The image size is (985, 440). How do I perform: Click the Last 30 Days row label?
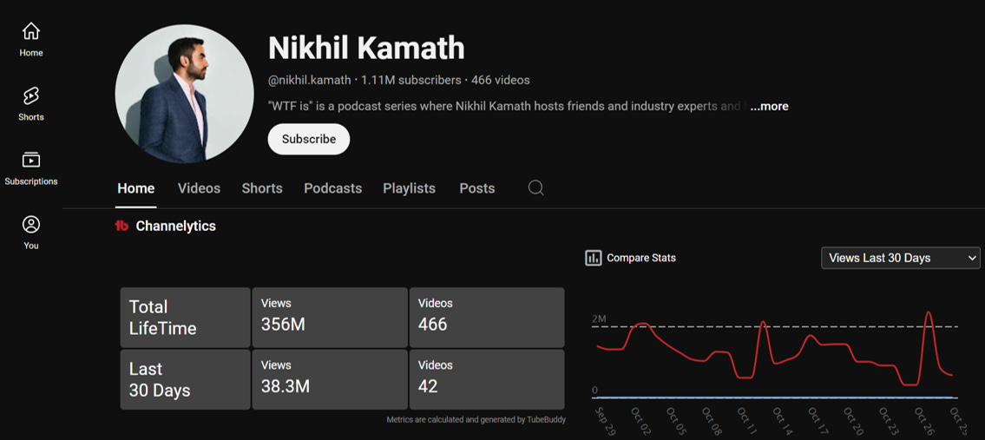186,379
